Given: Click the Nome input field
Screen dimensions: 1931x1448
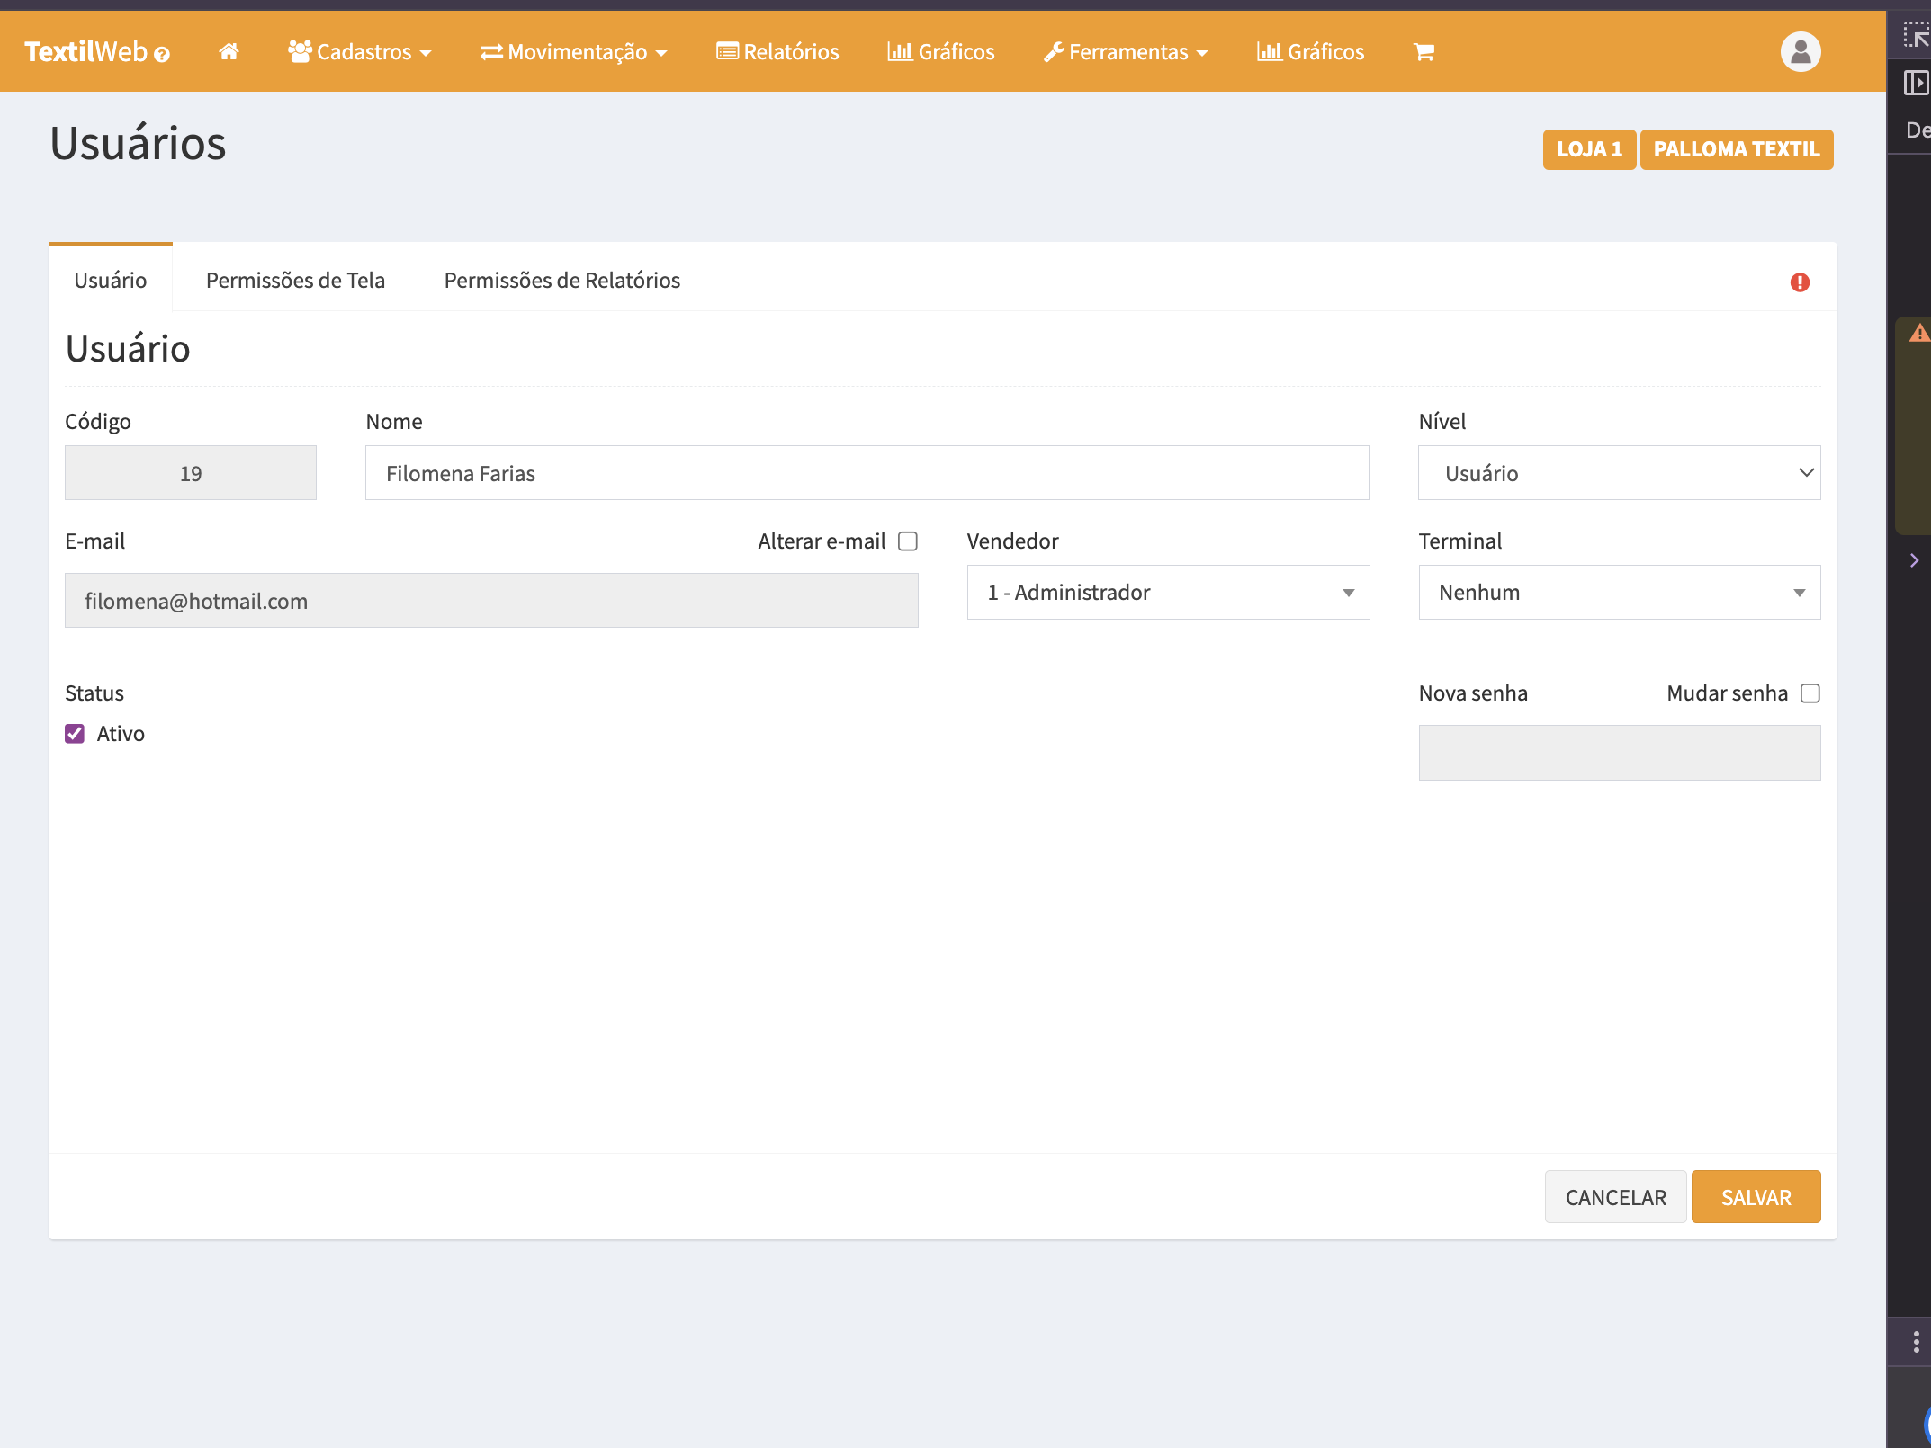Looking at the screenshot, I should coord(867,473).
